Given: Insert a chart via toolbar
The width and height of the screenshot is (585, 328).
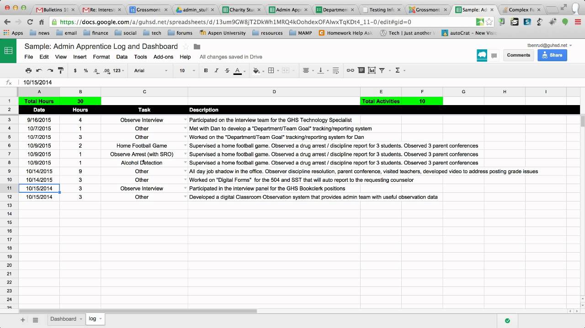Looking at the screenshot, I should [x=372, y=70].
